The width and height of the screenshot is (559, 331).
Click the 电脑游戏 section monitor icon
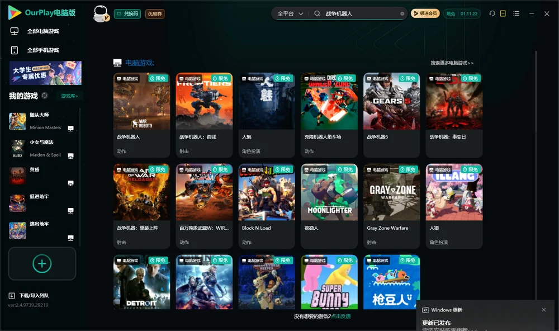(x=117, y=63)
